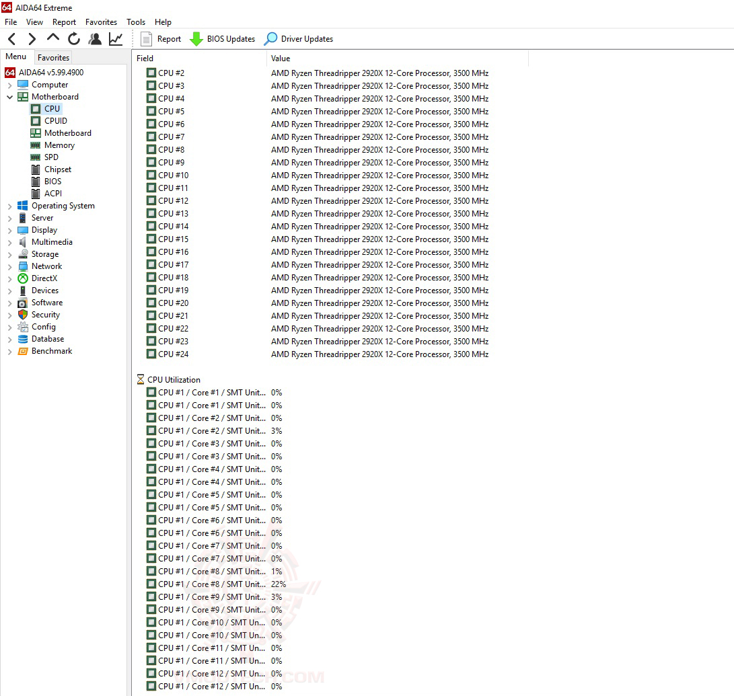Open the graph chart toolbar icon

116,39
